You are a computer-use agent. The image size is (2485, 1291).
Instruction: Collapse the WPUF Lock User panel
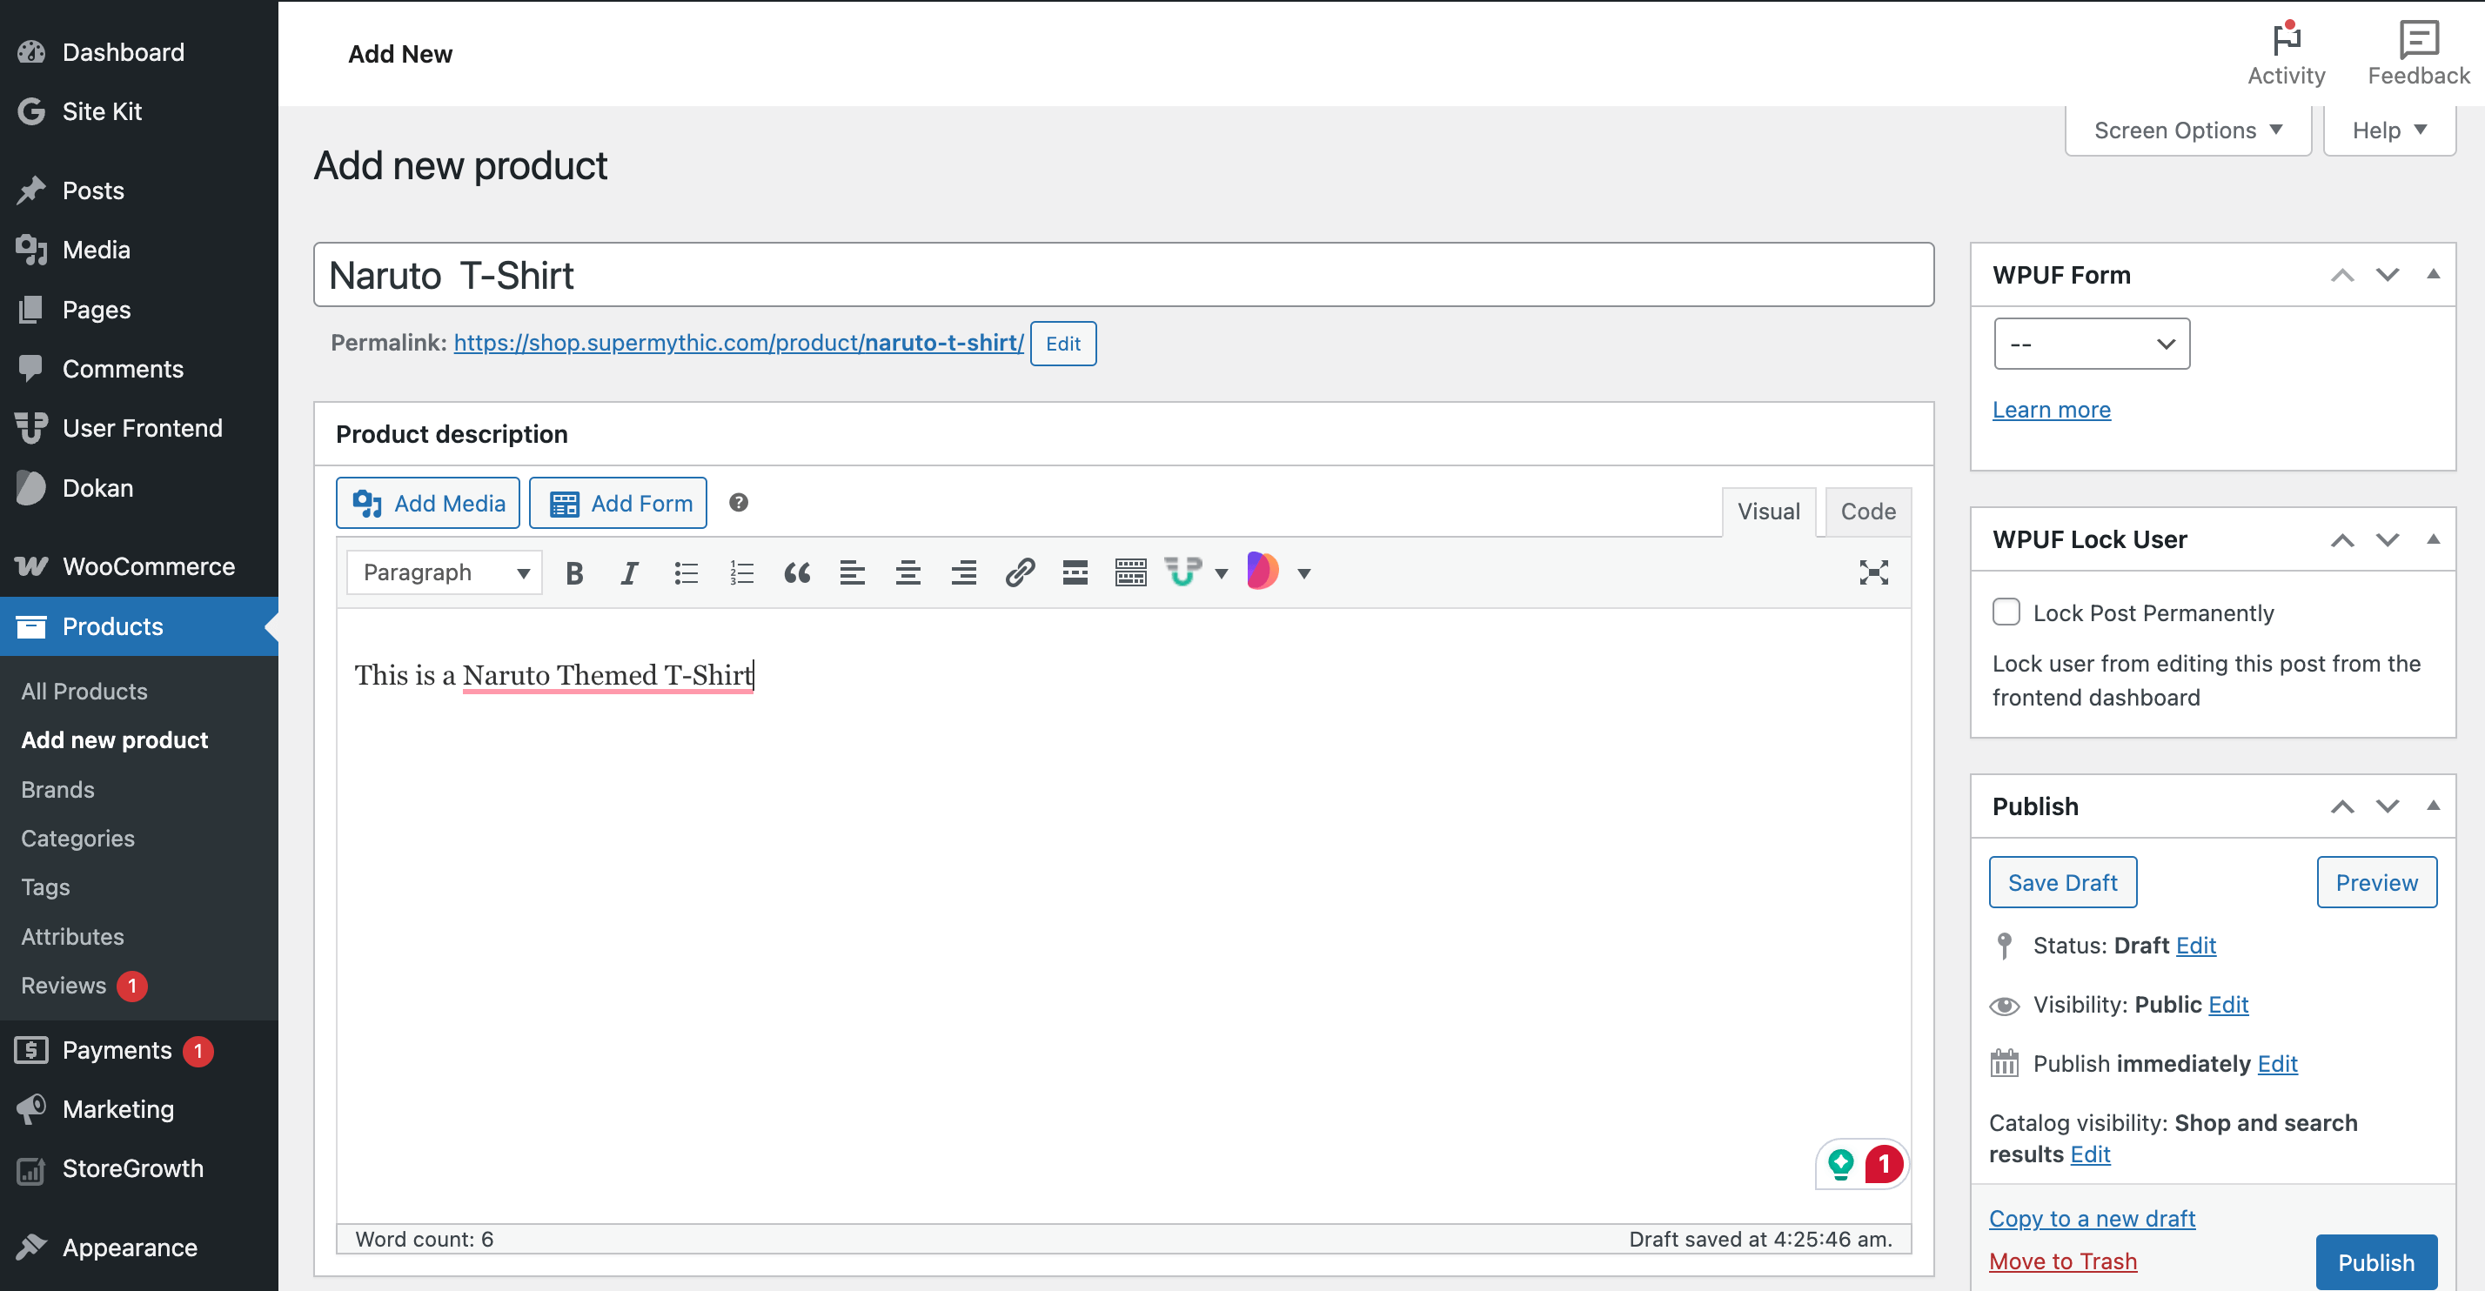(2433, 539)
